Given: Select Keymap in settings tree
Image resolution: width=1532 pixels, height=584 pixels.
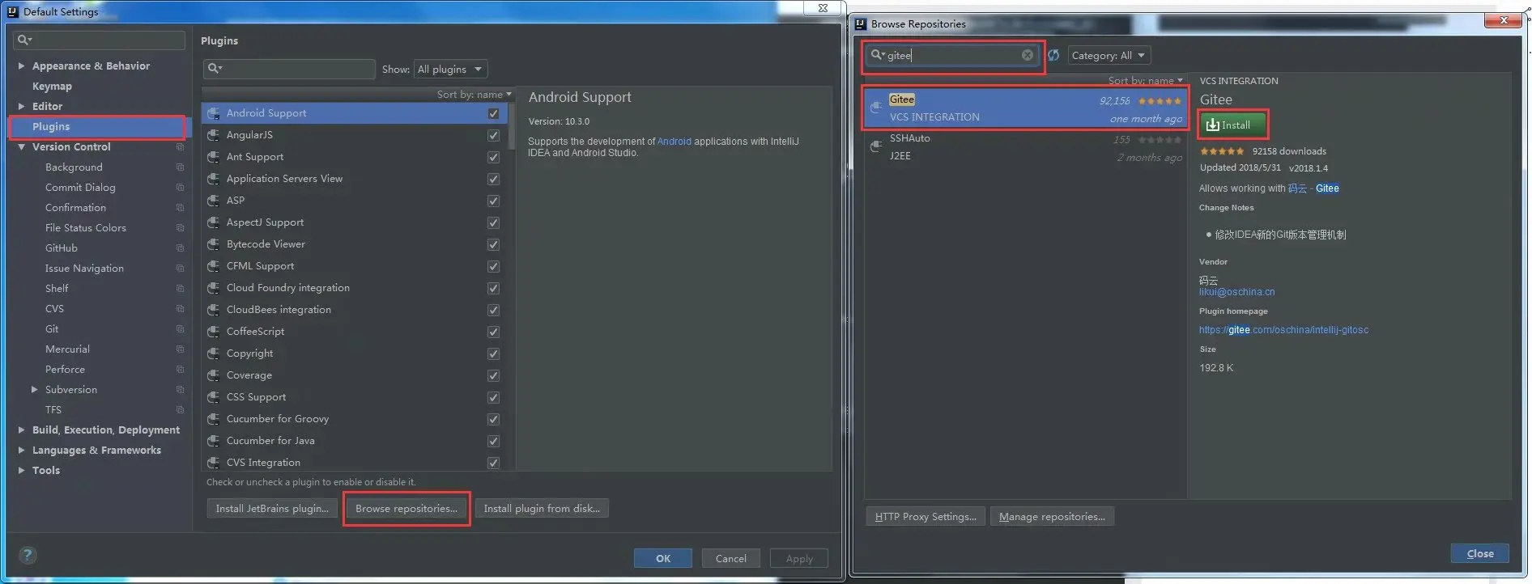Looking at the screenshot, I should tap(52, 87).
